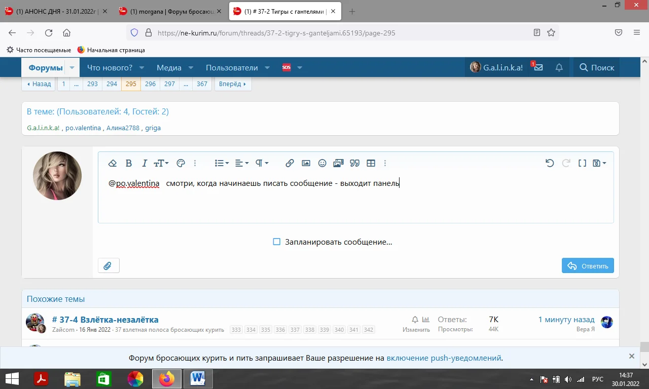Toggle bold formatting in the editor

(x=129, y=163)
